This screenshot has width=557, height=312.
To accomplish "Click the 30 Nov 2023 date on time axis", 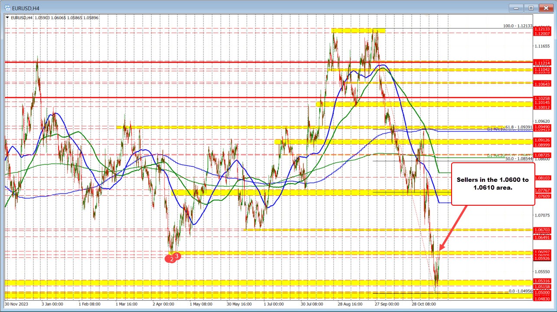I will click(16, 304).
